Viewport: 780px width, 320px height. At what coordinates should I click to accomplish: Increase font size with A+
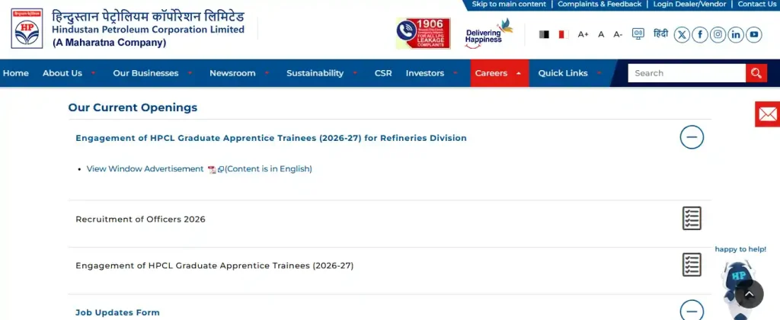coord(583,34)
